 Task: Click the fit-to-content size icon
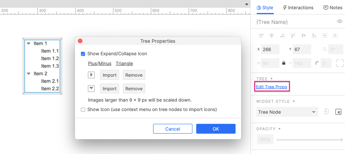340,63
